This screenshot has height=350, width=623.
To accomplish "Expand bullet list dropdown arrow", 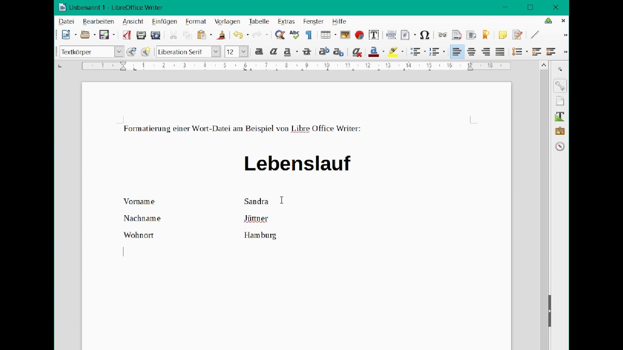I will click(424, 52).
